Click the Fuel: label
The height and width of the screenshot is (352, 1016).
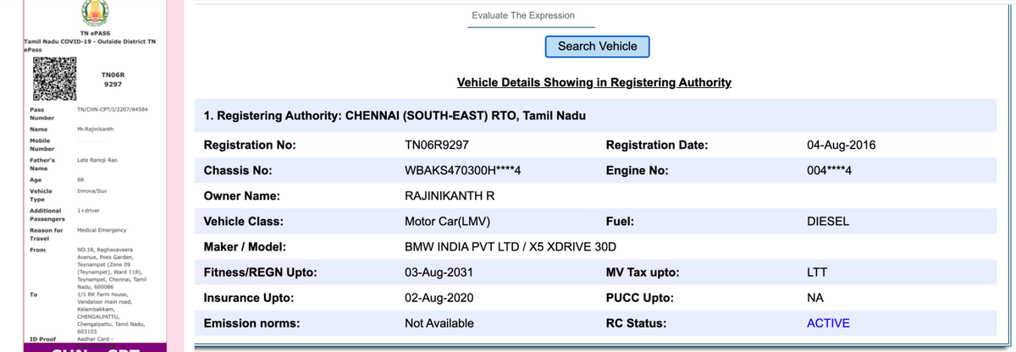pyautogui.click(x=621, y=222)
